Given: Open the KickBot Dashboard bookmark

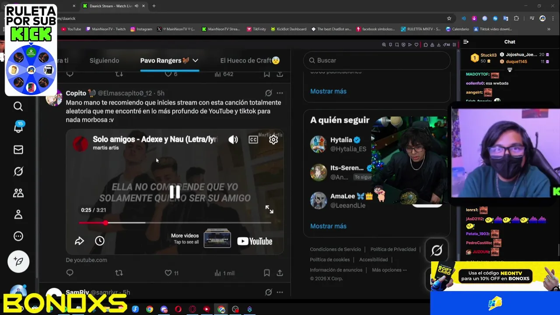Looking at the screenshot, I should coord(288,29).
